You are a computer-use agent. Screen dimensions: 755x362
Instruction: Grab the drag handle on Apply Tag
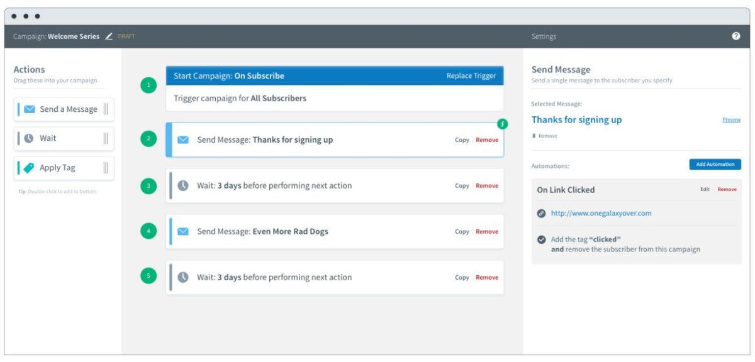(106, 168)
